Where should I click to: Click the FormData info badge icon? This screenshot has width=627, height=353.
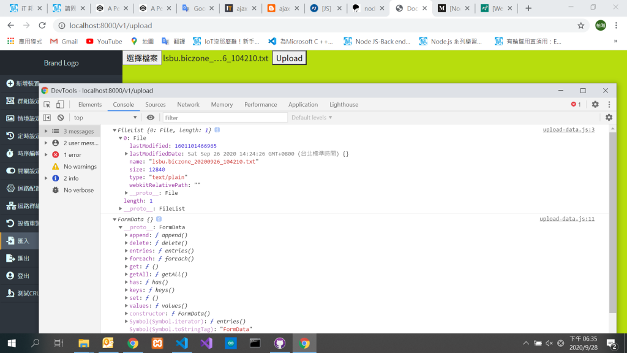click(159, 219)
